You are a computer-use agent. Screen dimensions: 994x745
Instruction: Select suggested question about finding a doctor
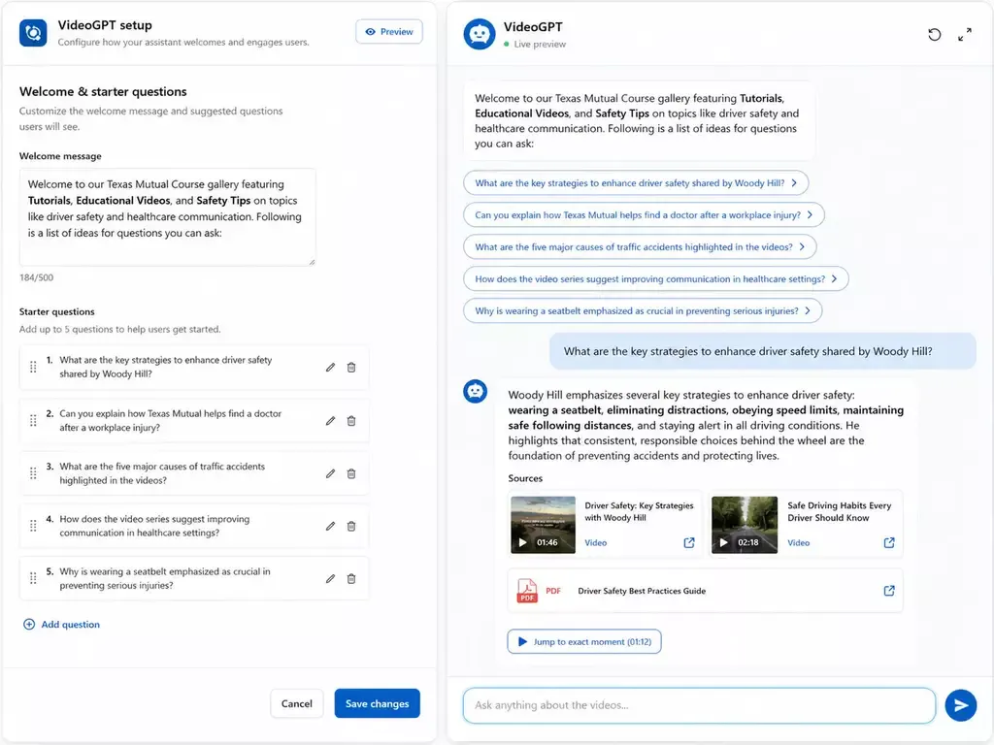644,214
